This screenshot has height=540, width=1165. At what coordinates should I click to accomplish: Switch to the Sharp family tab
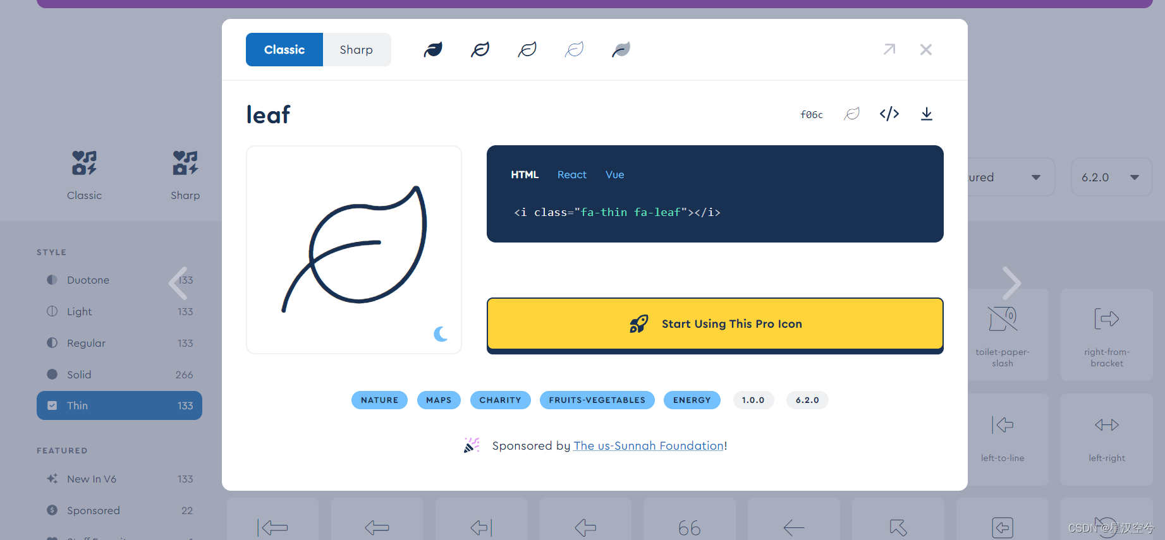click(357, 50)
